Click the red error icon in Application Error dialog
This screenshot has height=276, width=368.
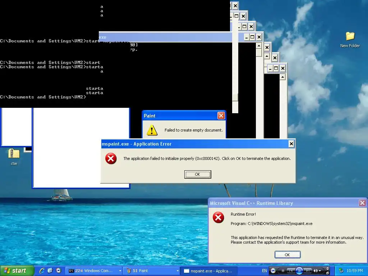pos(111,158)
